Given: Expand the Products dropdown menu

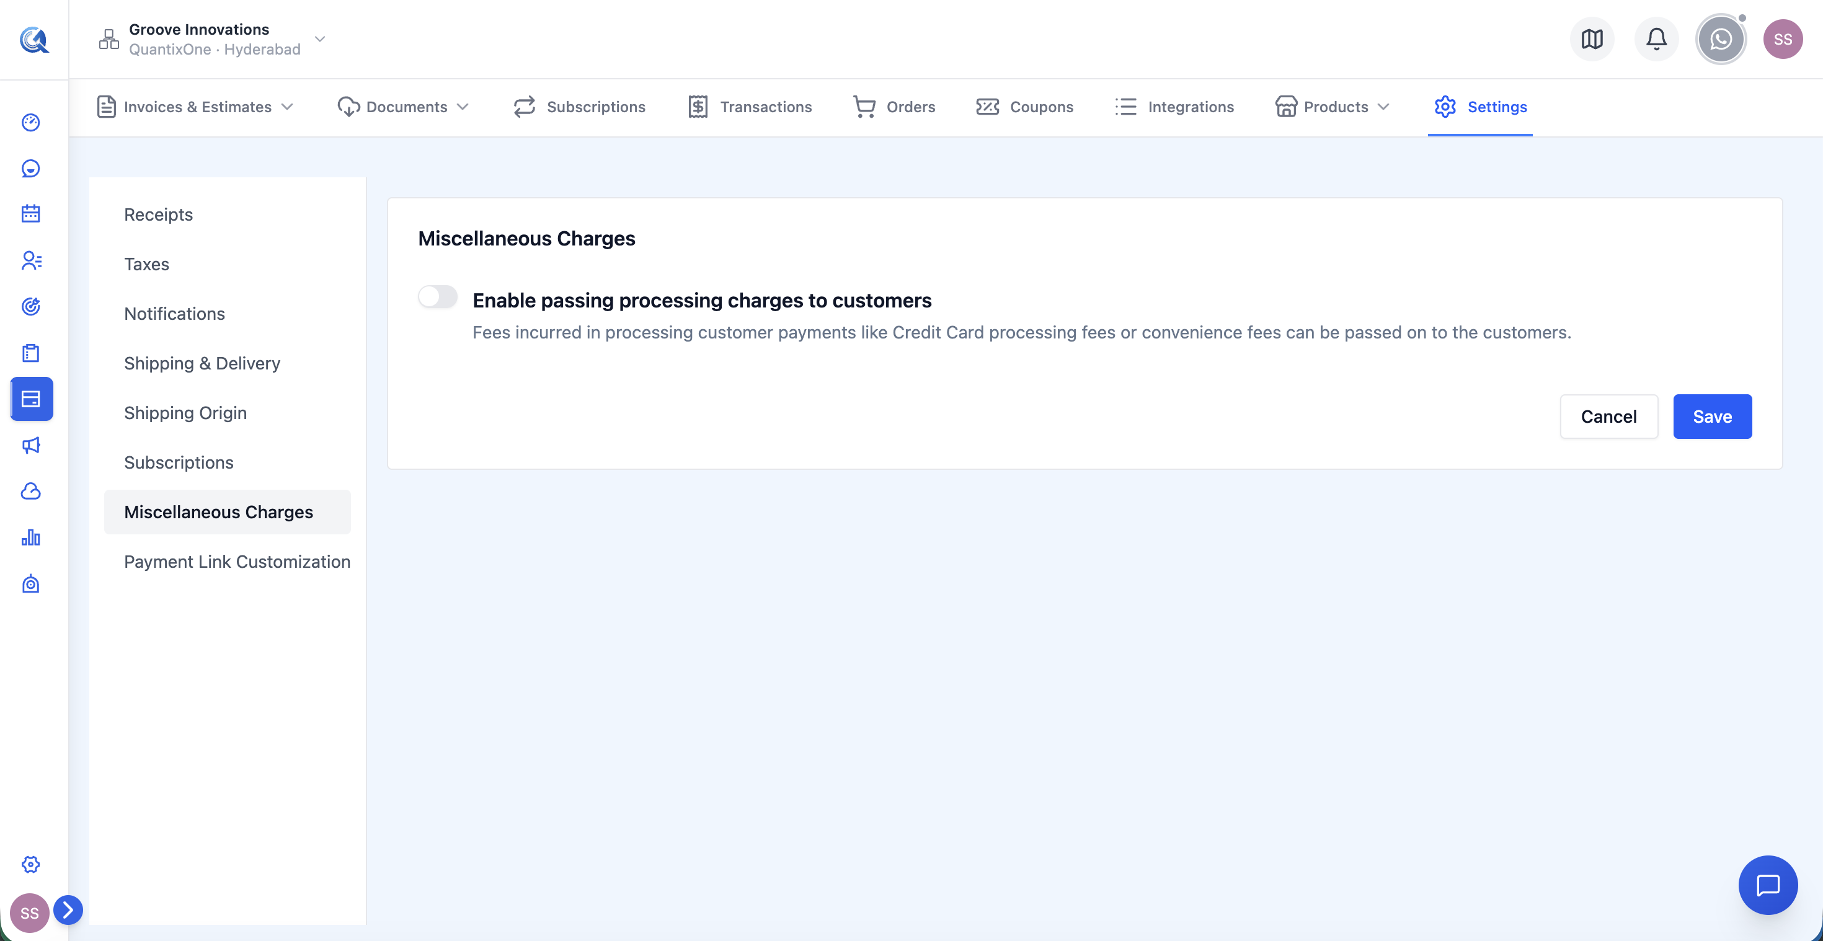Looking at the screenshot, I should pyautogui.click(x=1333, y=107).
